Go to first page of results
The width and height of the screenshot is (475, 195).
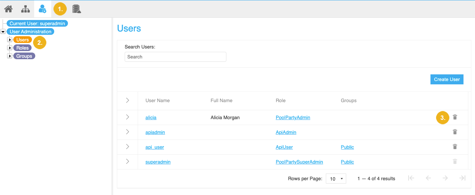pos(411,178)
